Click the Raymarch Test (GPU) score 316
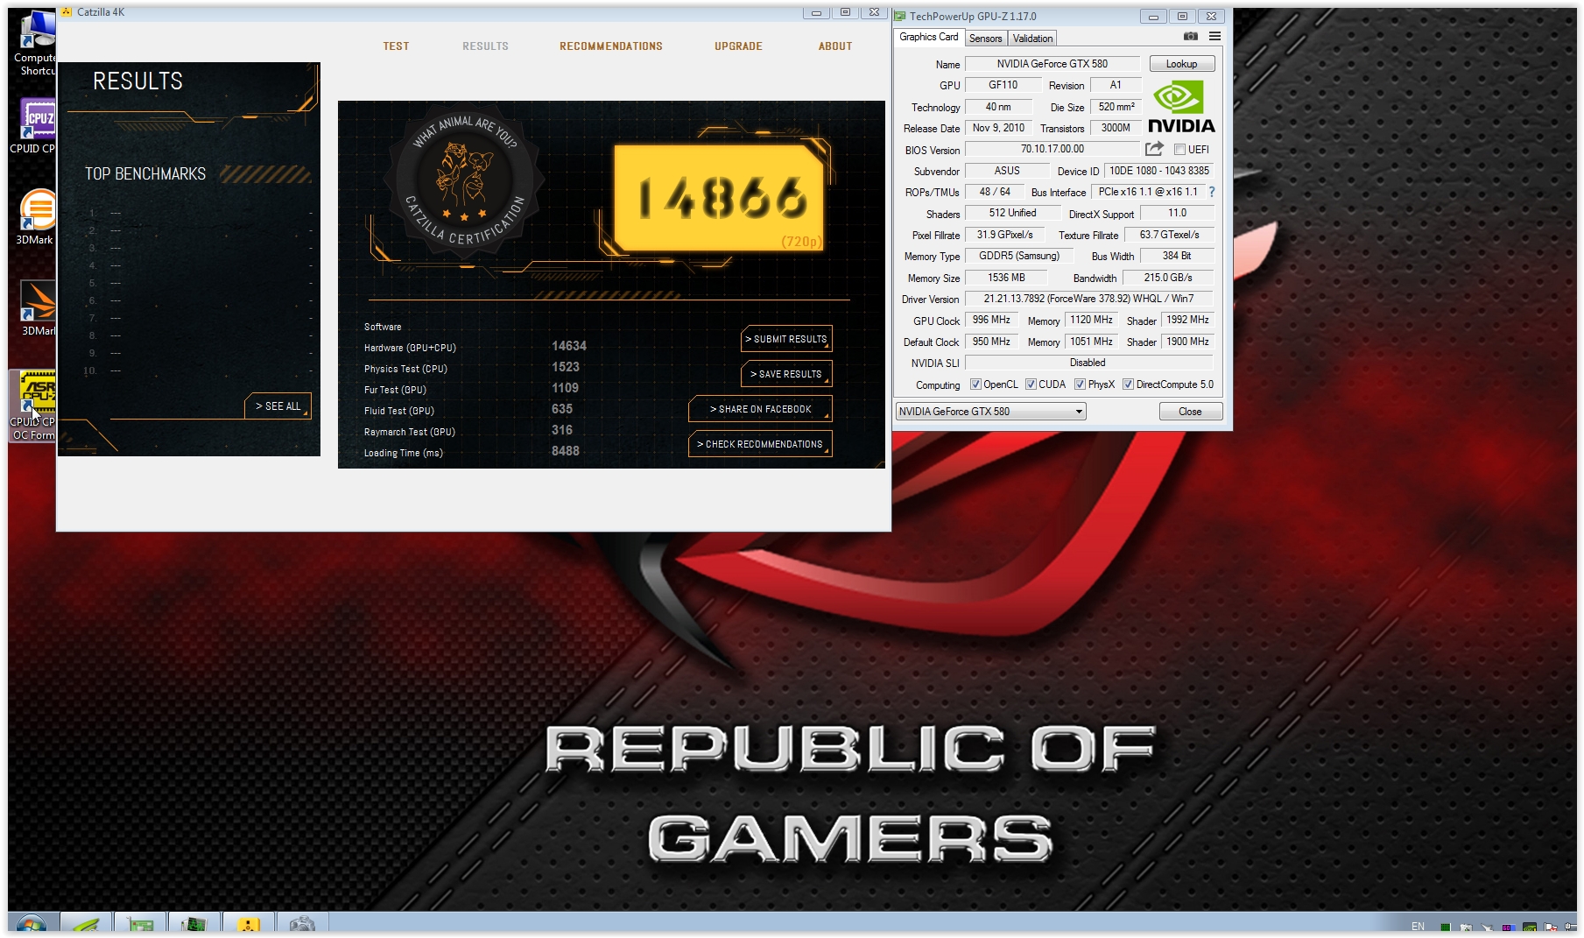Image resolution: width=1584 pixels, height=938 pixels. (x=562, y=430)
